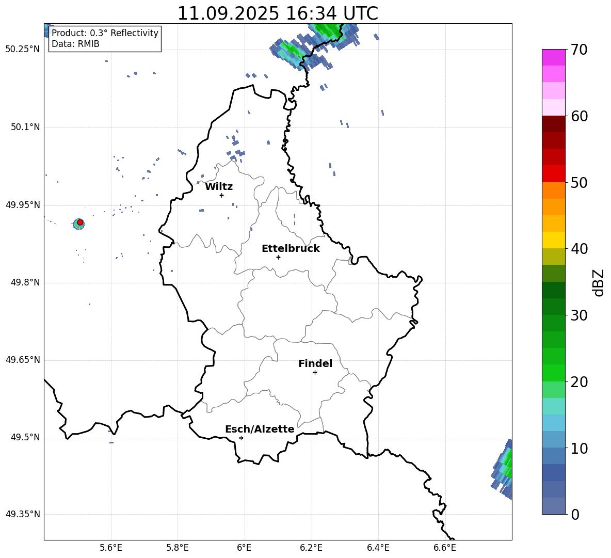Screen dimensions: 611x558
Task: Click the 10 colorbar tick label
Action: pyautogui.click(x=579, y=448)
